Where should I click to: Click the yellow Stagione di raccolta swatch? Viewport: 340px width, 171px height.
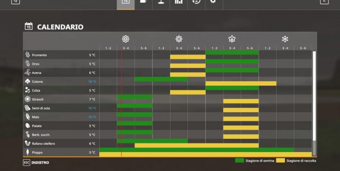[280, 160]
